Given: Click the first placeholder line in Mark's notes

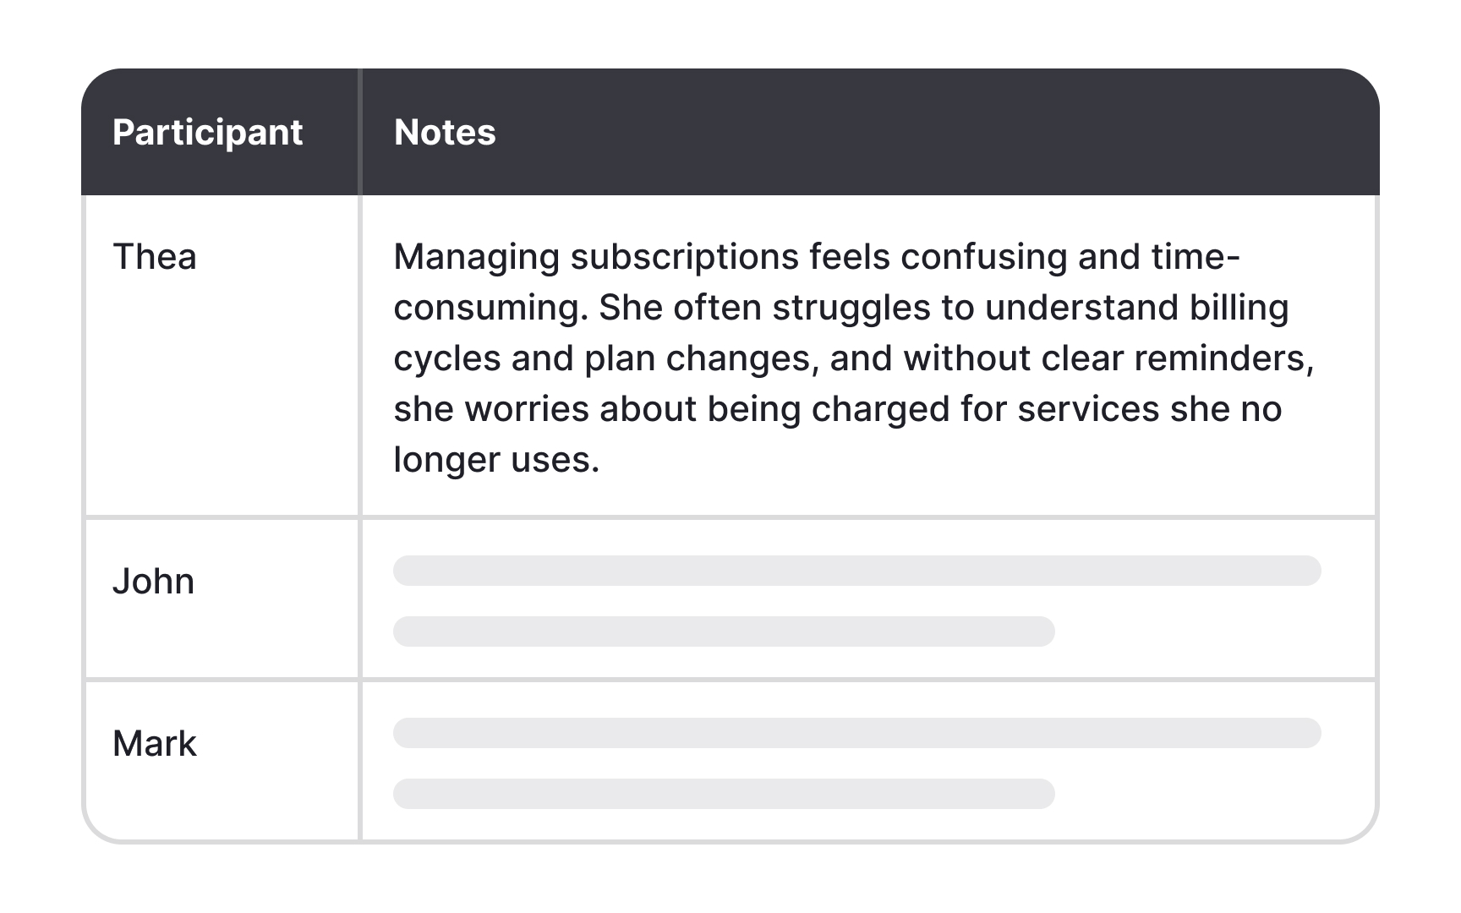Looking at the screenshot, I should pos(856,733).
